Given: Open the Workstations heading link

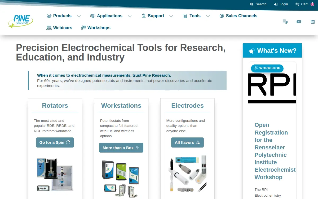Looking at the screenshot, I should click(x=121, y=106).
